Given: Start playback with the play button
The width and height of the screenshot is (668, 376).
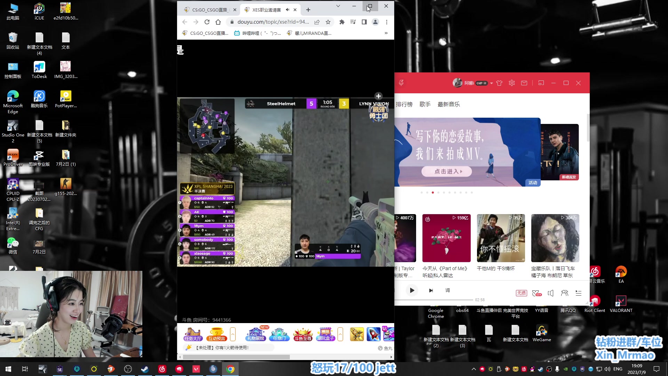Looking at the screenshot, I should click(412, 290).
